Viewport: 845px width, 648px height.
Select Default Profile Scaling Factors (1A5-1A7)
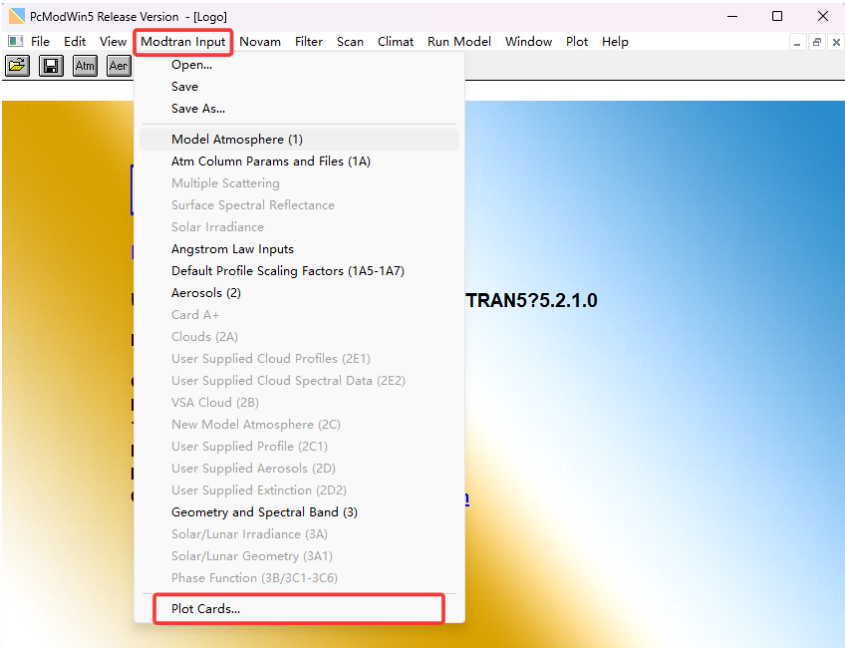point(299,270)
